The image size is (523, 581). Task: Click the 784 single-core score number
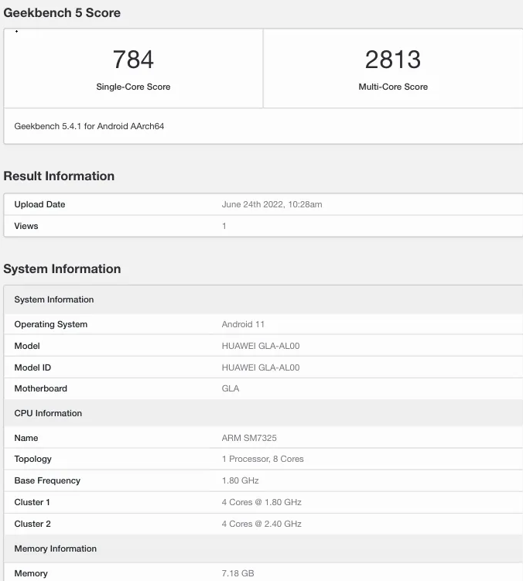pos(133,60)
